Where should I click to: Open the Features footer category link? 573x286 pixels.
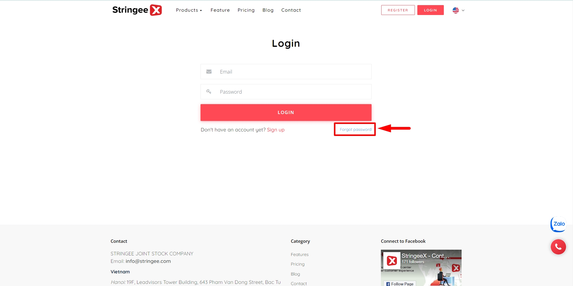(300, 254)
